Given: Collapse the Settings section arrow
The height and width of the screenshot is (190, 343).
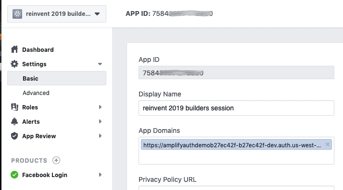Looking at the screenshot, I should pyautogui.click(x=100, y=64).
